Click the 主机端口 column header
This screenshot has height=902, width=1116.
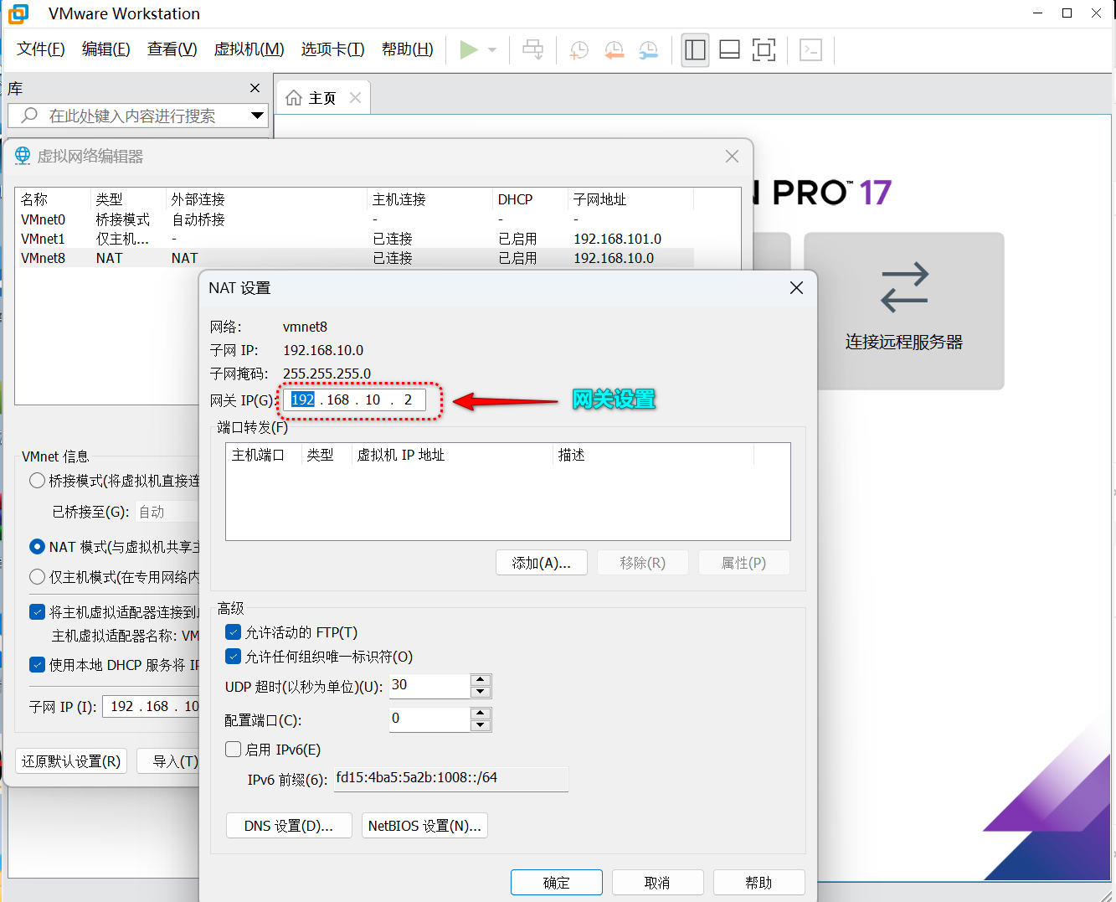[x=264, y=455]
